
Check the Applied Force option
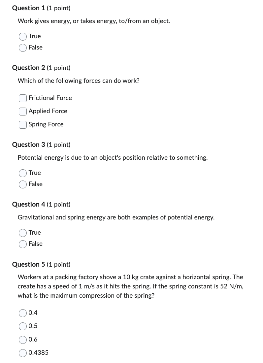coord(22,111)
